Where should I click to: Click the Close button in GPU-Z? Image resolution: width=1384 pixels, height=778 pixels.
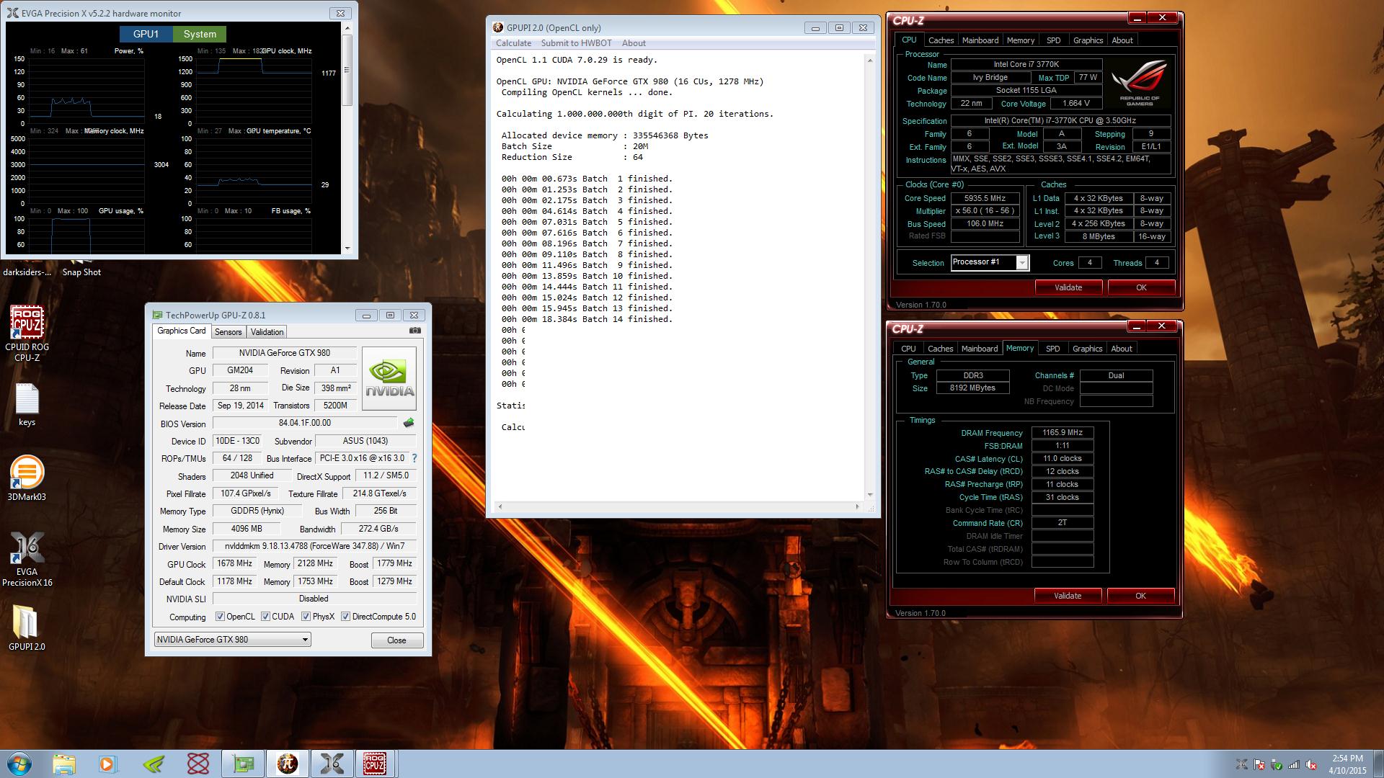pyautogui.click(x=396, y=640)
